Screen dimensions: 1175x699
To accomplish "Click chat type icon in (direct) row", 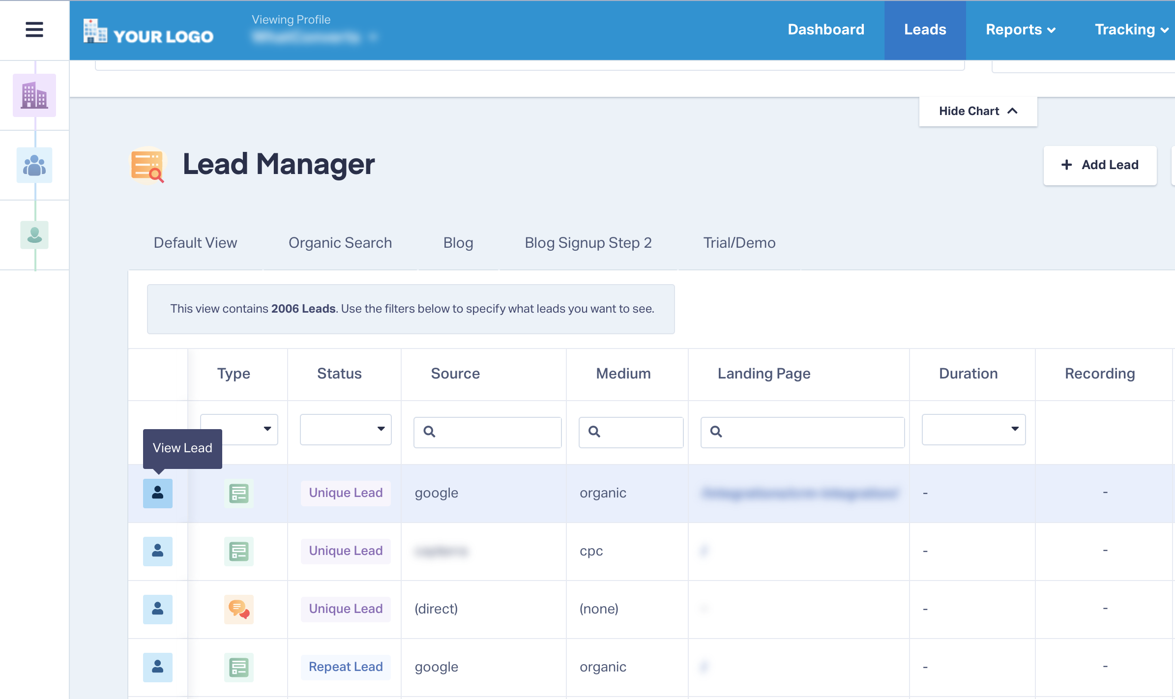I will pyautogui.click(x=239, y=609).
